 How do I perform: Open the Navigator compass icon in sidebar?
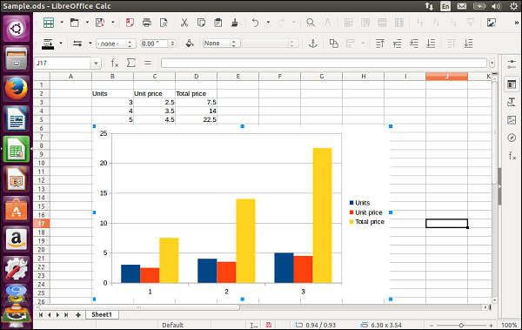512,138
